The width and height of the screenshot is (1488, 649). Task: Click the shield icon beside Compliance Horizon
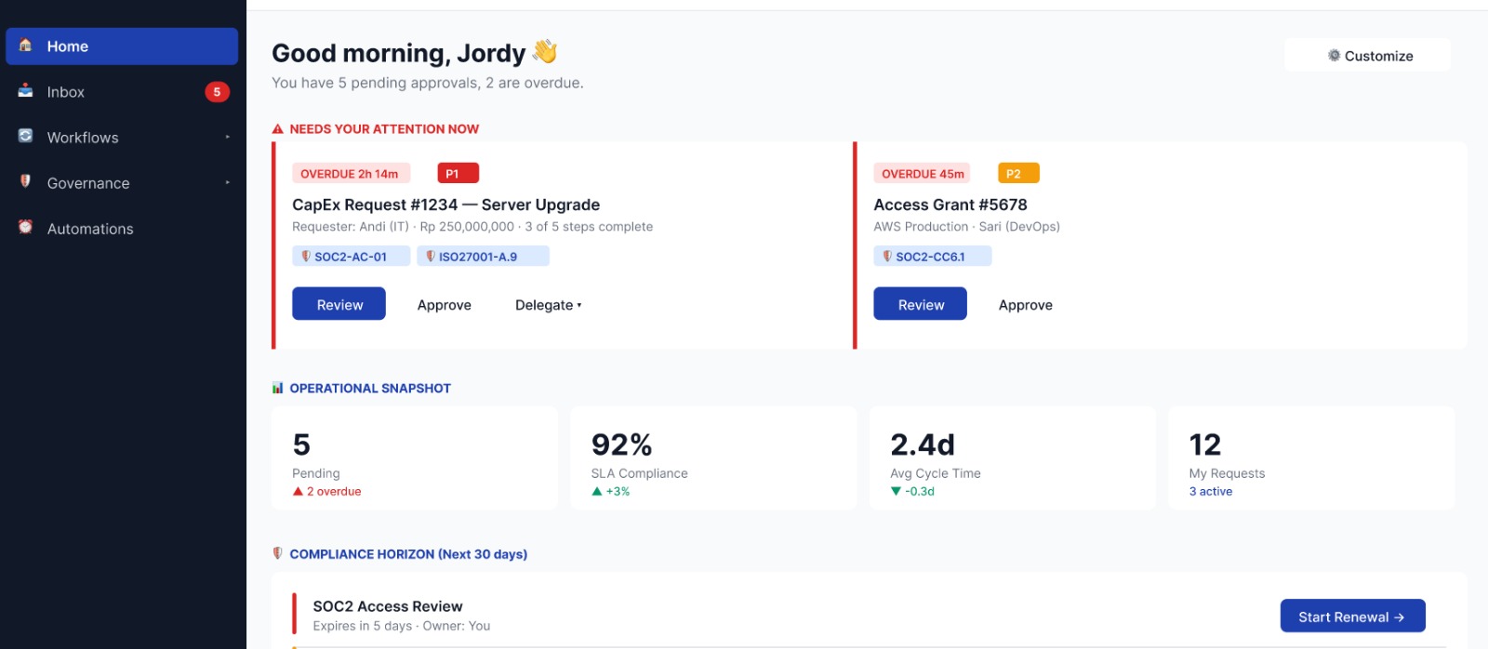click(x=277, y=553)
